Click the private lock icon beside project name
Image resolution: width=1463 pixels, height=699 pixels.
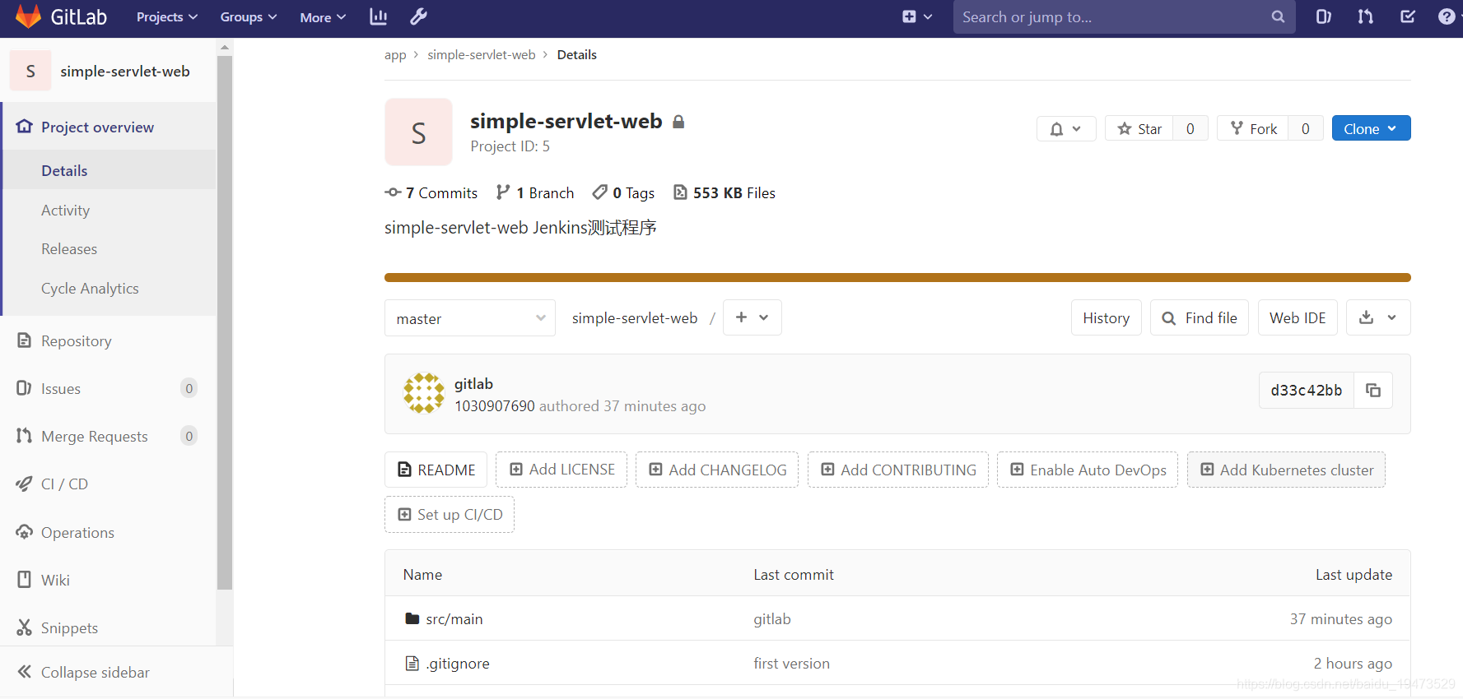click(678, 122)
